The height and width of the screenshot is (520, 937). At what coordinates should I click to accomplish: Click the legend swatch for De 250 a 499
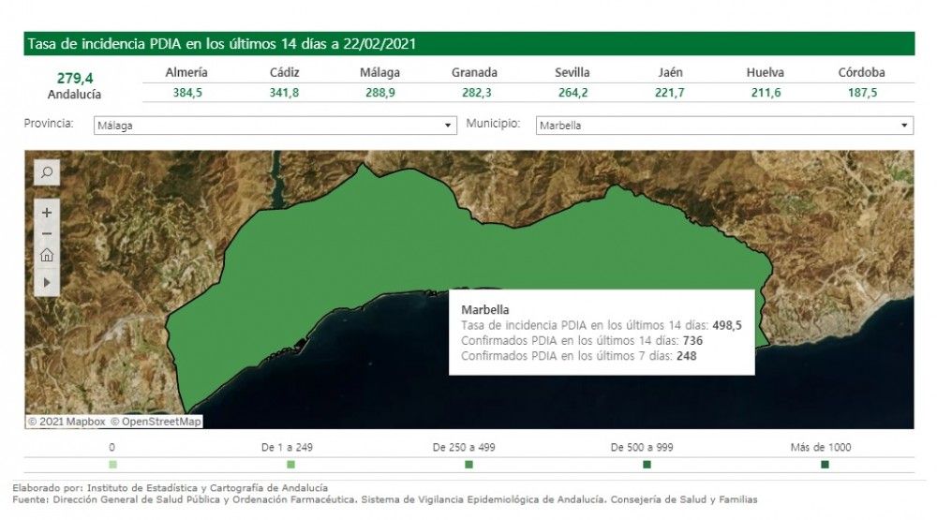point(468,465)
